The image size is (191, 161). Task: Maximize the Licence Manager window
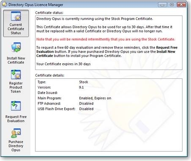tap(172, 5)
